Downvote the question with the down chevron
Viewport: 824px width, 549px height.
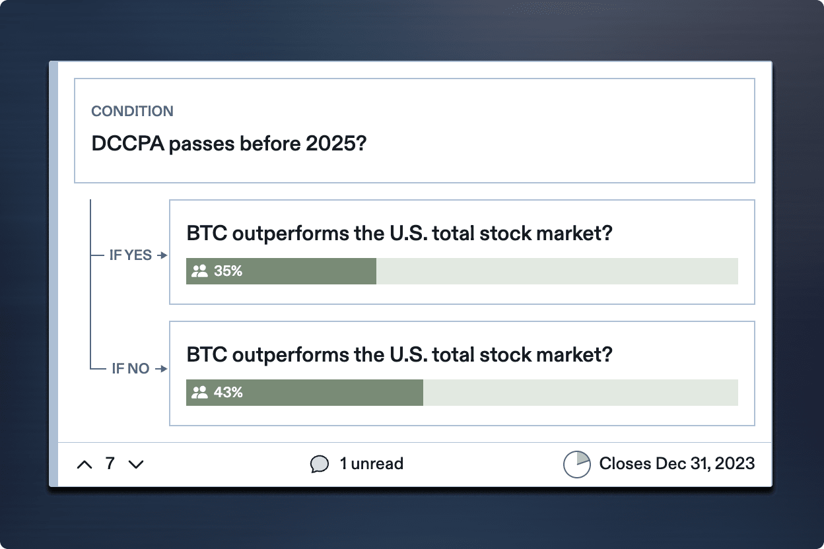(x=136, y=465)
